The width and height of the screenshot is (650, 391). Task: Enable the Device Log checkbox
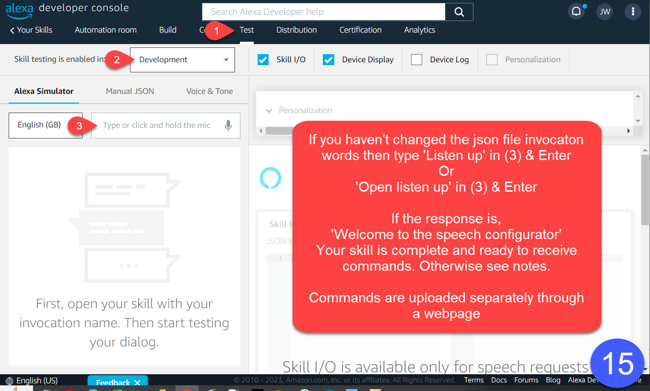[417, 60]
